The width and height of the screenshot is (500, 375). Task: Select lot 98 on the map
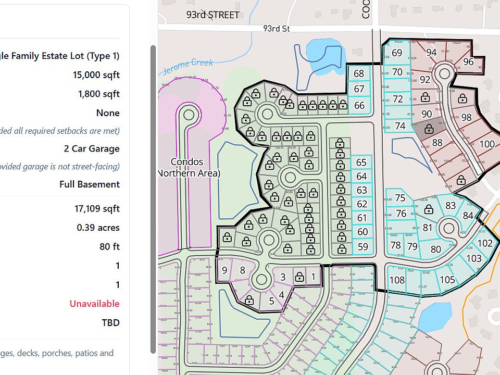pos(466,117)
